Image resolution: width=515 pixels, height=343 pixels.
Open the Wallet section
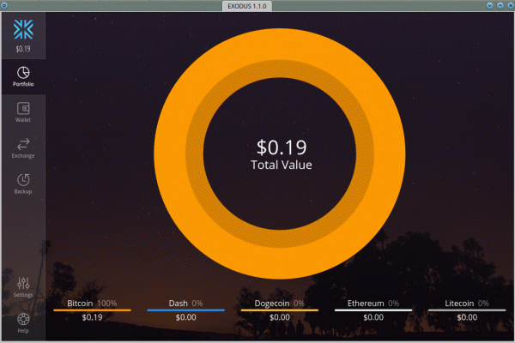pyautogui.click(x=23, y=112)
